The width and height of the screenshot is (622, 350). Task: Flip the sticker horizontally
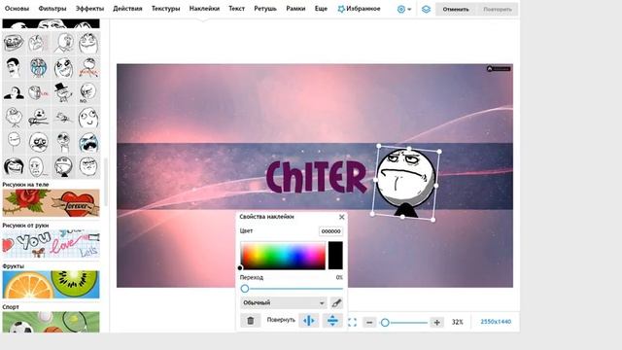click(x=309, y=320)
